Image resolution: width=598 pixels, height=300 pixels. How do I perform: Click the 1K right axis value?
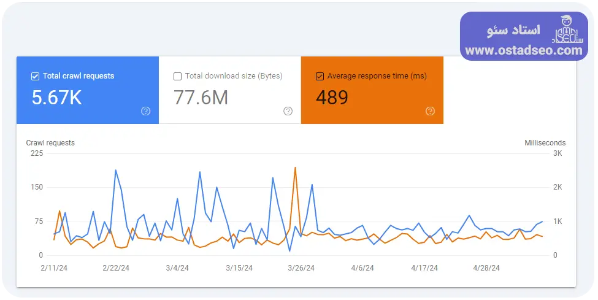(x=558, y=221)
